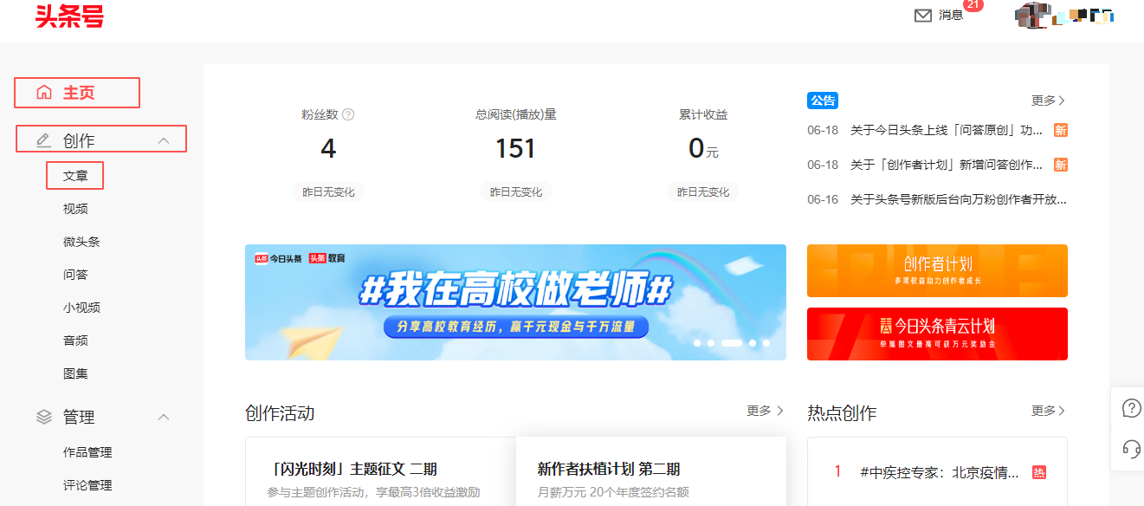Click the home icon beside 主页

44,93
